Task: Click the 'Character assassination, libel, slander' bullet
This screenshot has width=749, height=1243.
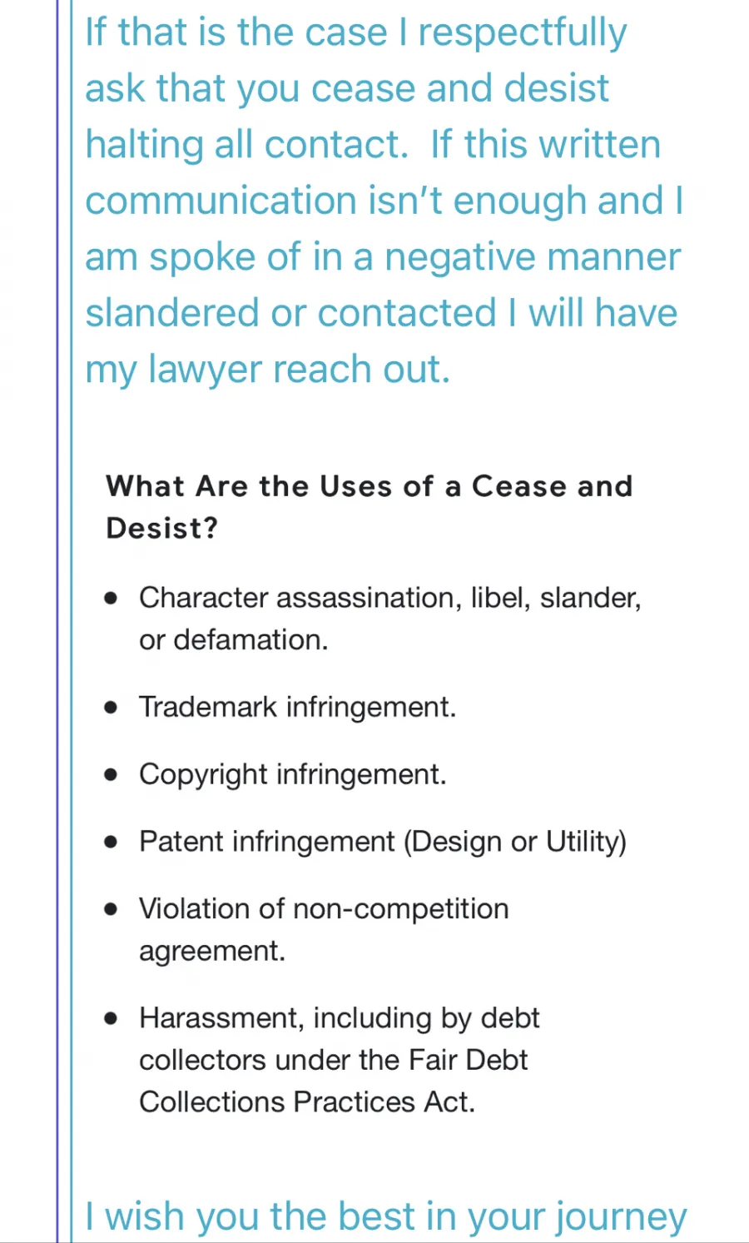Action: 389,619
